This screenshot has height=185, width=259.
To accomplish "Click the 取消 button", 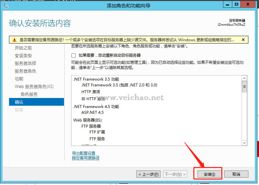I will pyautogui.click(x=236, y=174).
